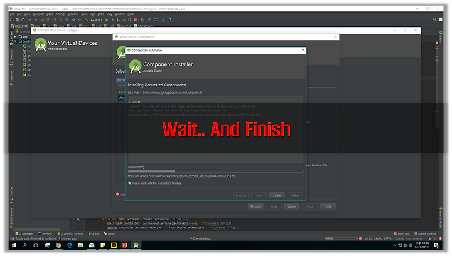
Task: Click the Find magnifier toolbar icon
Action: click(x=61, y=20)
